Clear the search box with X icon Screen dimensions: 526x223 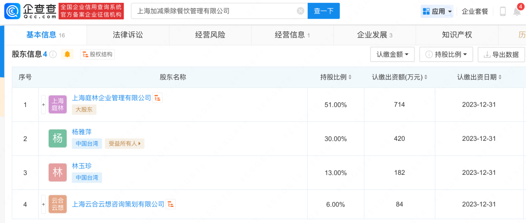301,11
